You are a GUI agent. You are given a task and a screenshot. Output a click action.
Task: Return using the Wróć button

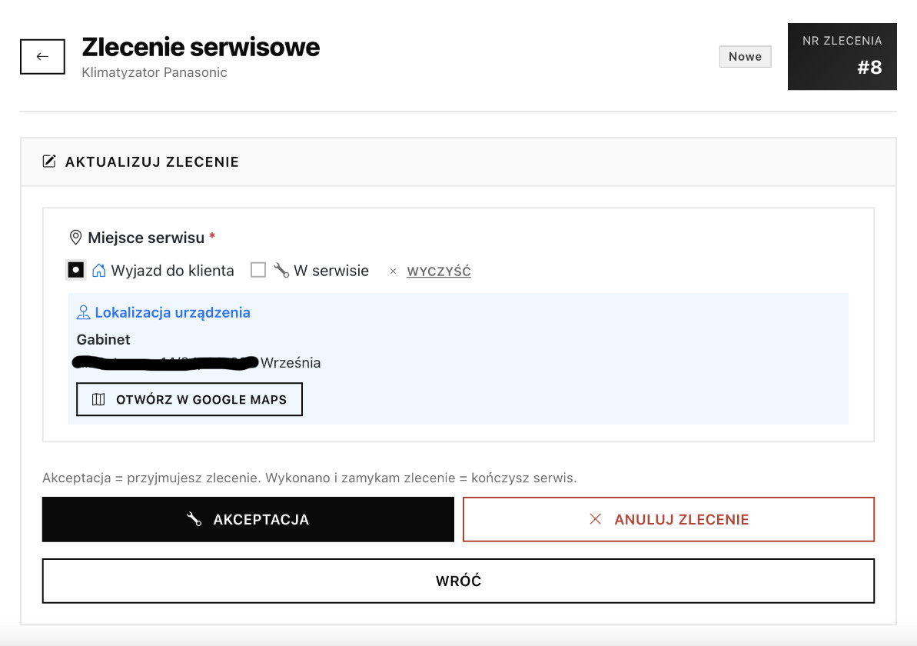click(x=458, y=581)
